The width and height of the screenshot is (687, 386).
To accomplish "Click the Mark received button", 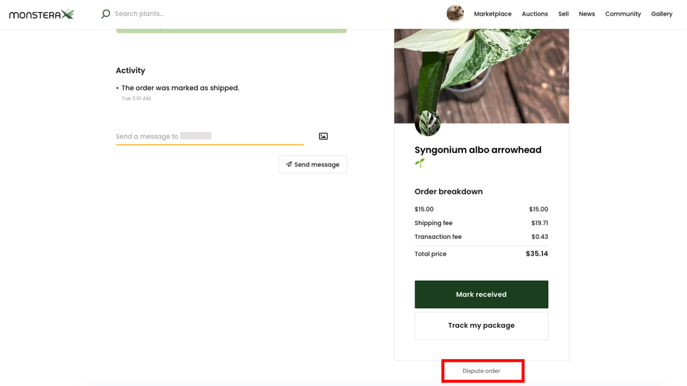I will point(481,294).
